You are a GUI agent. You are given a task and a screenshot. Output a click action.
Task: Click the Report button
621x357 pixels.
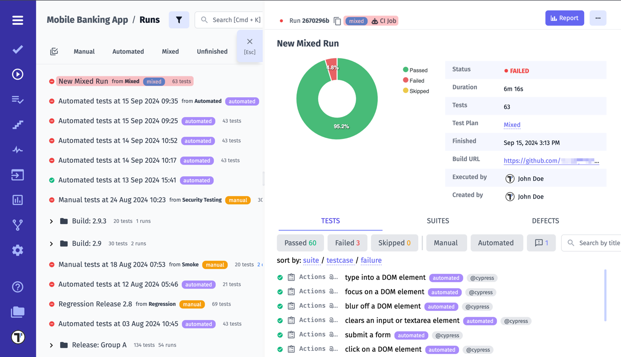pos(564,17)
